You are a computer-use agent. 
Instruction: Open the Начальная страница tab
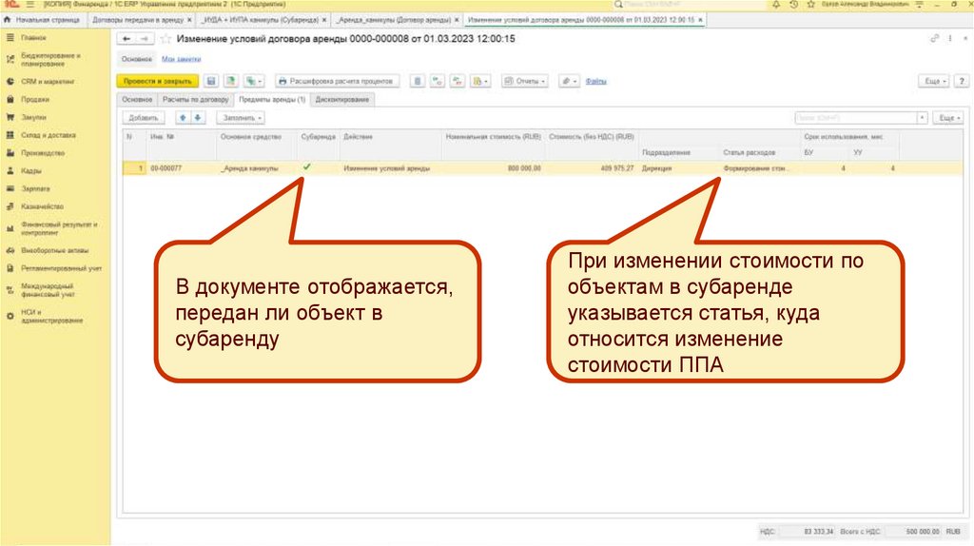[x=43, y=20]
